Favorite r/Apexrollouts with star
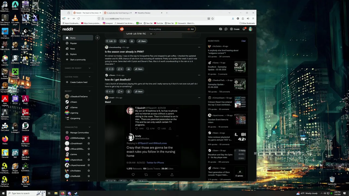 [89, 160]
